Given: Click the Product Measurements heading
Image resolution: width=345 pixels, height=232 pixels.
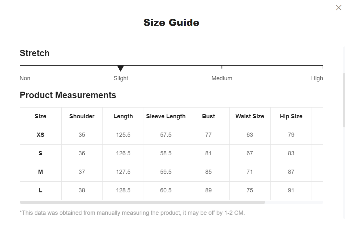Looking at the screenshot, I should 68,95.
